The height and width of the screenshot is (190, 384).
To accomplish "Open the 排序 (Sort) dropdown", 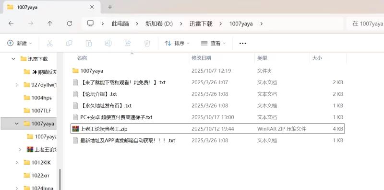I will pyautogui.click(x=177, y=43).
